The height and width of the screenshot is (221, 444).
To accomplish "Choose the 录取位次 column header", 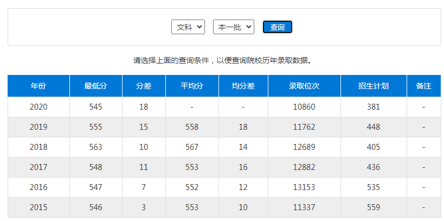I will click(x=304, y=86).
